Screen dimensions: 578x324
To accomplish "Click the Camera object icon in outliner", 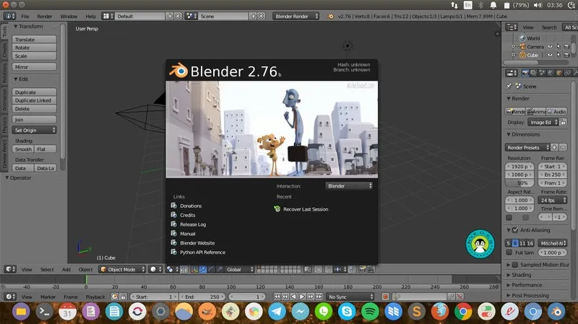I will coord(521,46).
